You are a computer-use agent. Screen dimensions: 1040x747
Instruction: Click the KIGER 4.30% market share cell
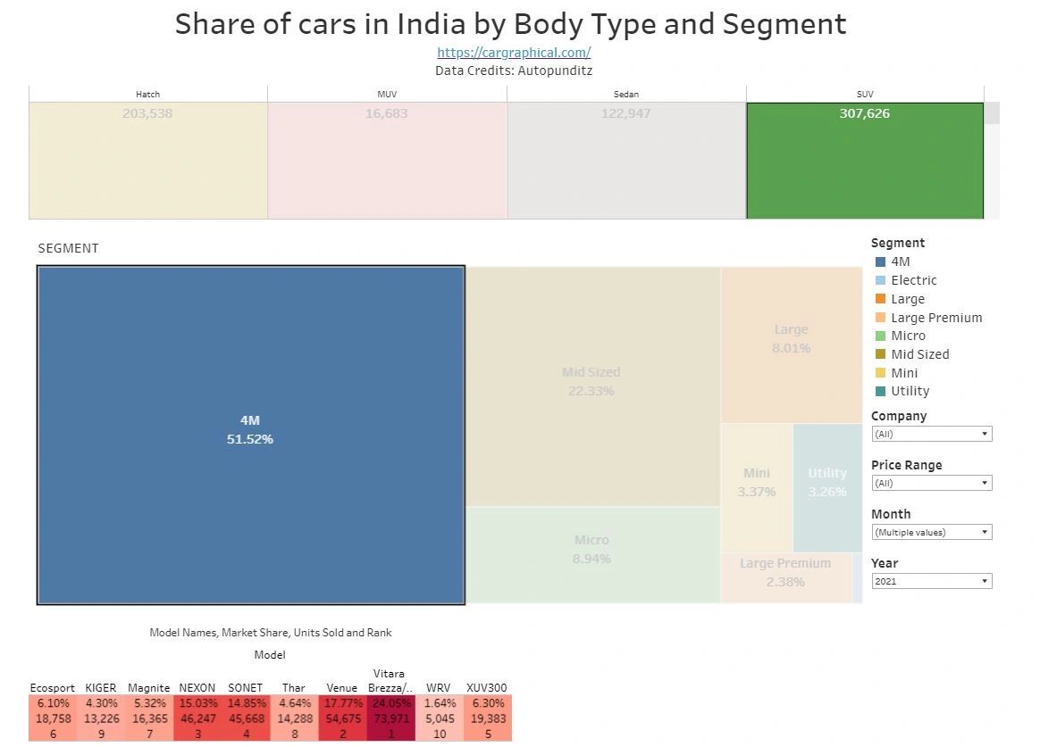pos(102,703)
